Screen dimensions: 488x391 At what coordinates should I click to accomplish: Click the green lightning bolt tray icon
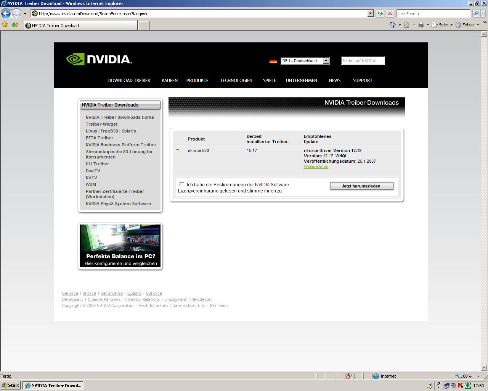(x=467, y=386)
